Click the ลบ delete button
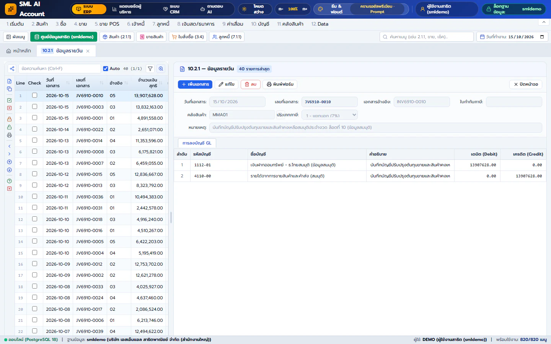 click(251, 84)
